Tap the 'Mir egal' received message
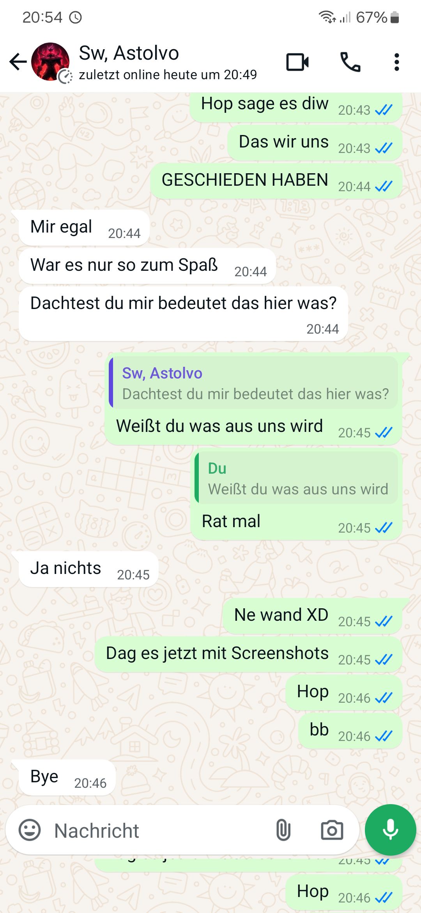Image resolution: width=421 pixels, height=913 pixels. coord(84,227)
